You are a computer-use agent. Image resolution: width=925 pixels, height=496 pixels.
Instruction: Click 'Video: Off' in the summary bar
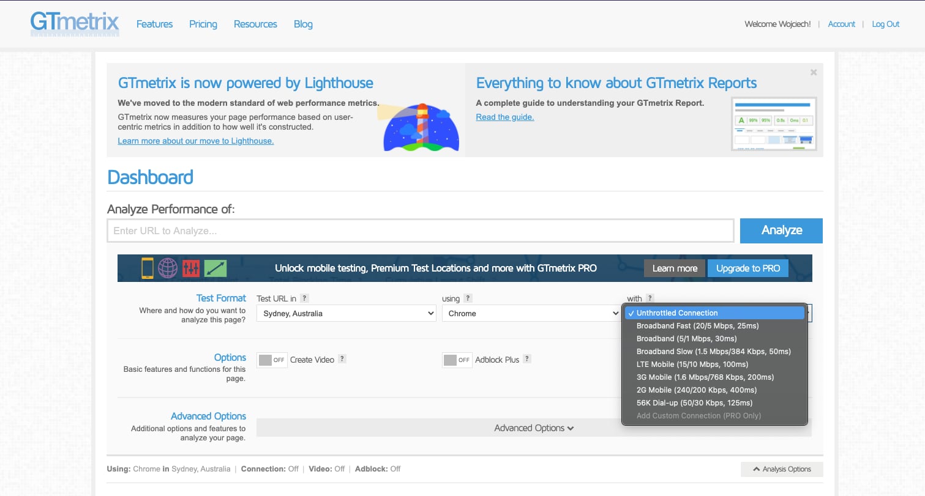328,469
